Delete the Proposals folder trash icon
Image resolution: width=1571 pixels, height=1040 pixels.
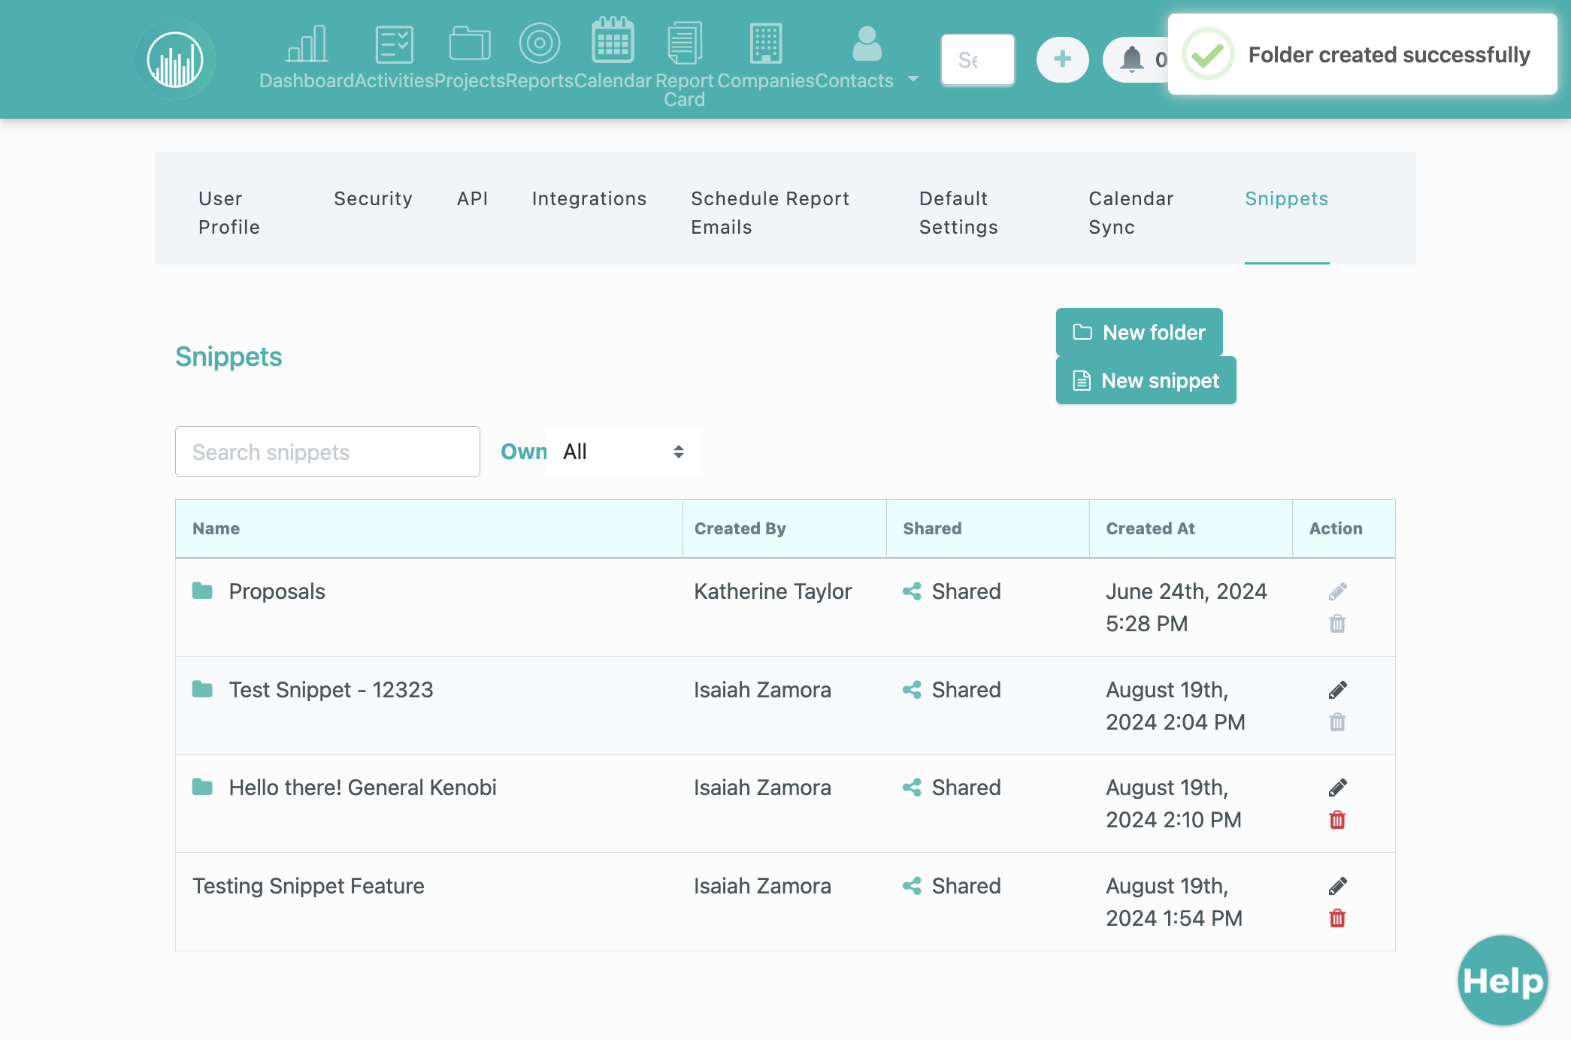[1337, 624]
